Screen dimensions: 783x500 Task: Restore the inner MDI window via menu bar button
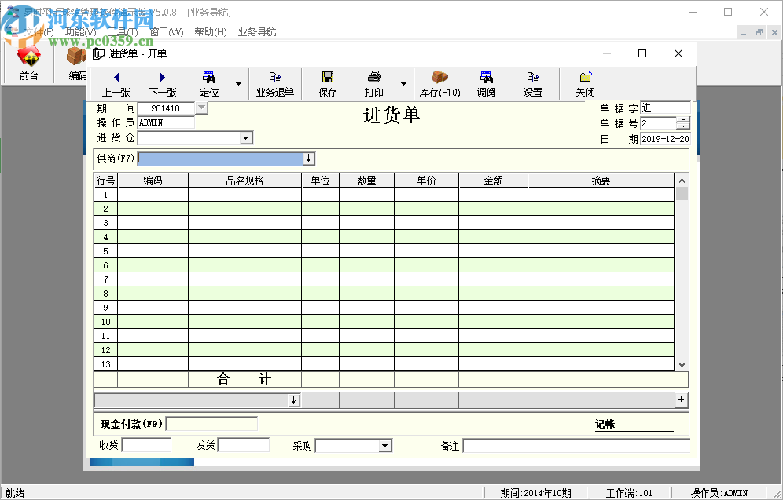(x=759, y=32)
